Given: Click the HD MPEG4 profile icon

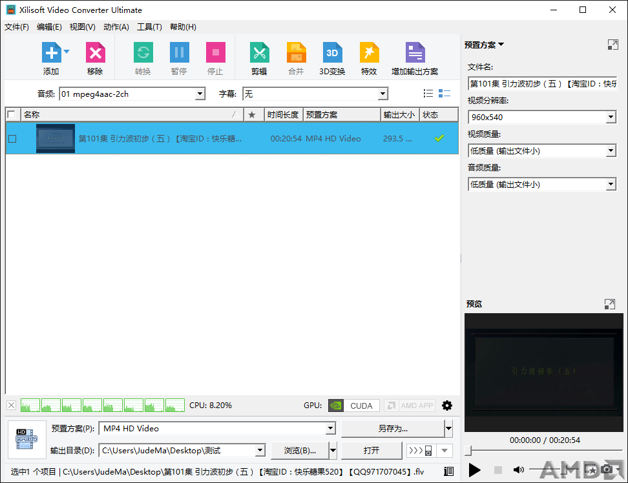Looking at the screenshot, I should click(x=27, y=439).
